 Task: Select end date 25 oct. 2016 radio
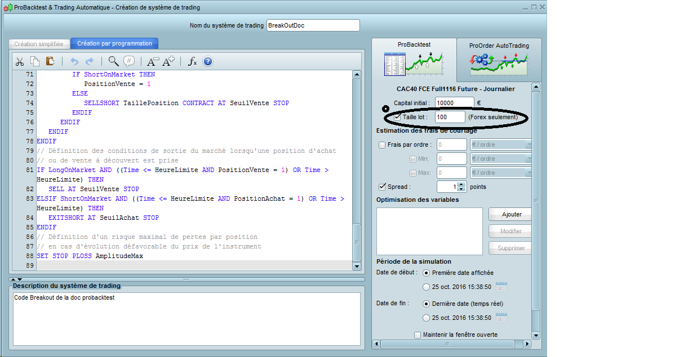(x=426, y=318)
